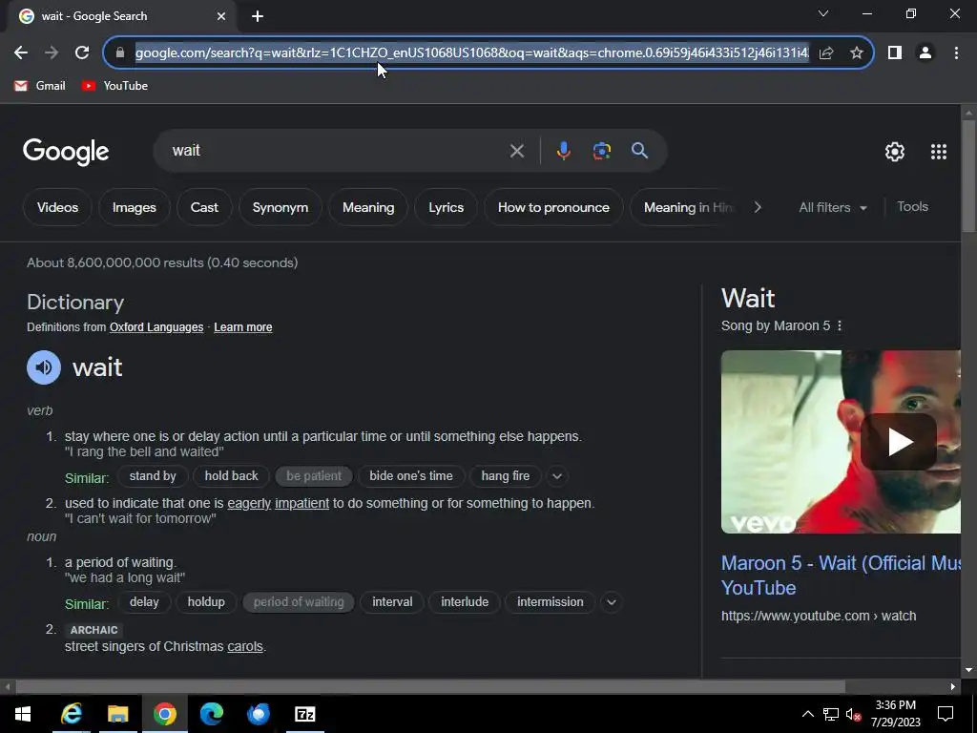Search by image with Lens icon
977x733 pixels.
coord(602,151)
